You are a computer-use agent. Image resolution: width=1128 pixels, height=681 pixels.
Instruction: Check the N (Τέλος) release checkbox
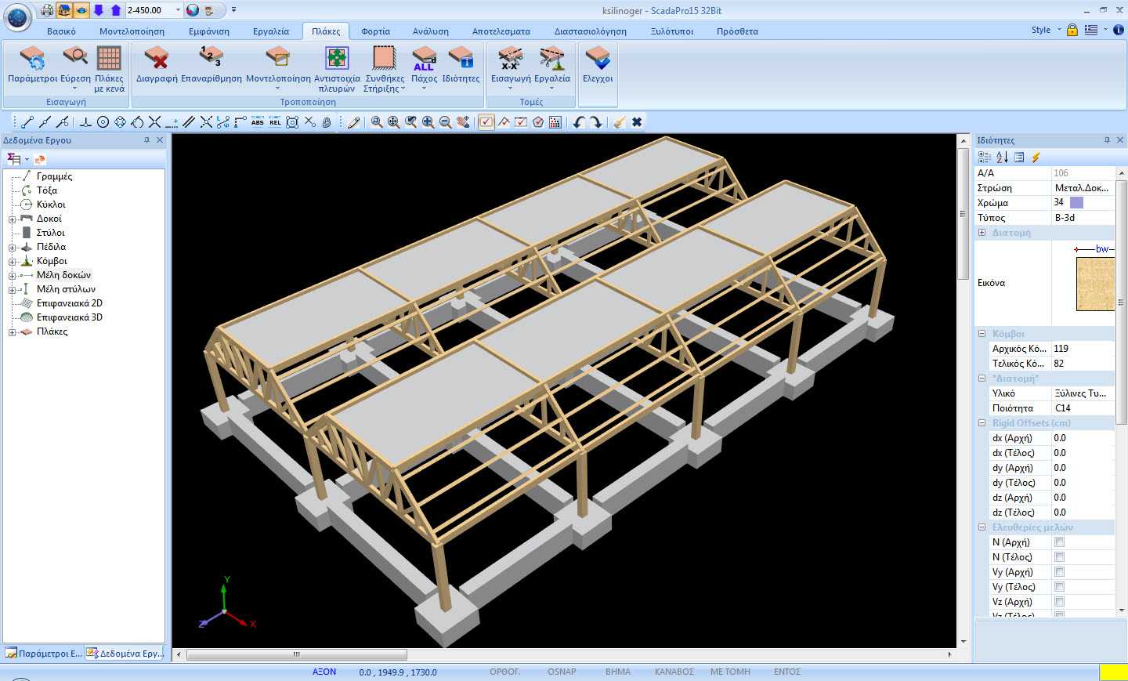pos(1059,557)
